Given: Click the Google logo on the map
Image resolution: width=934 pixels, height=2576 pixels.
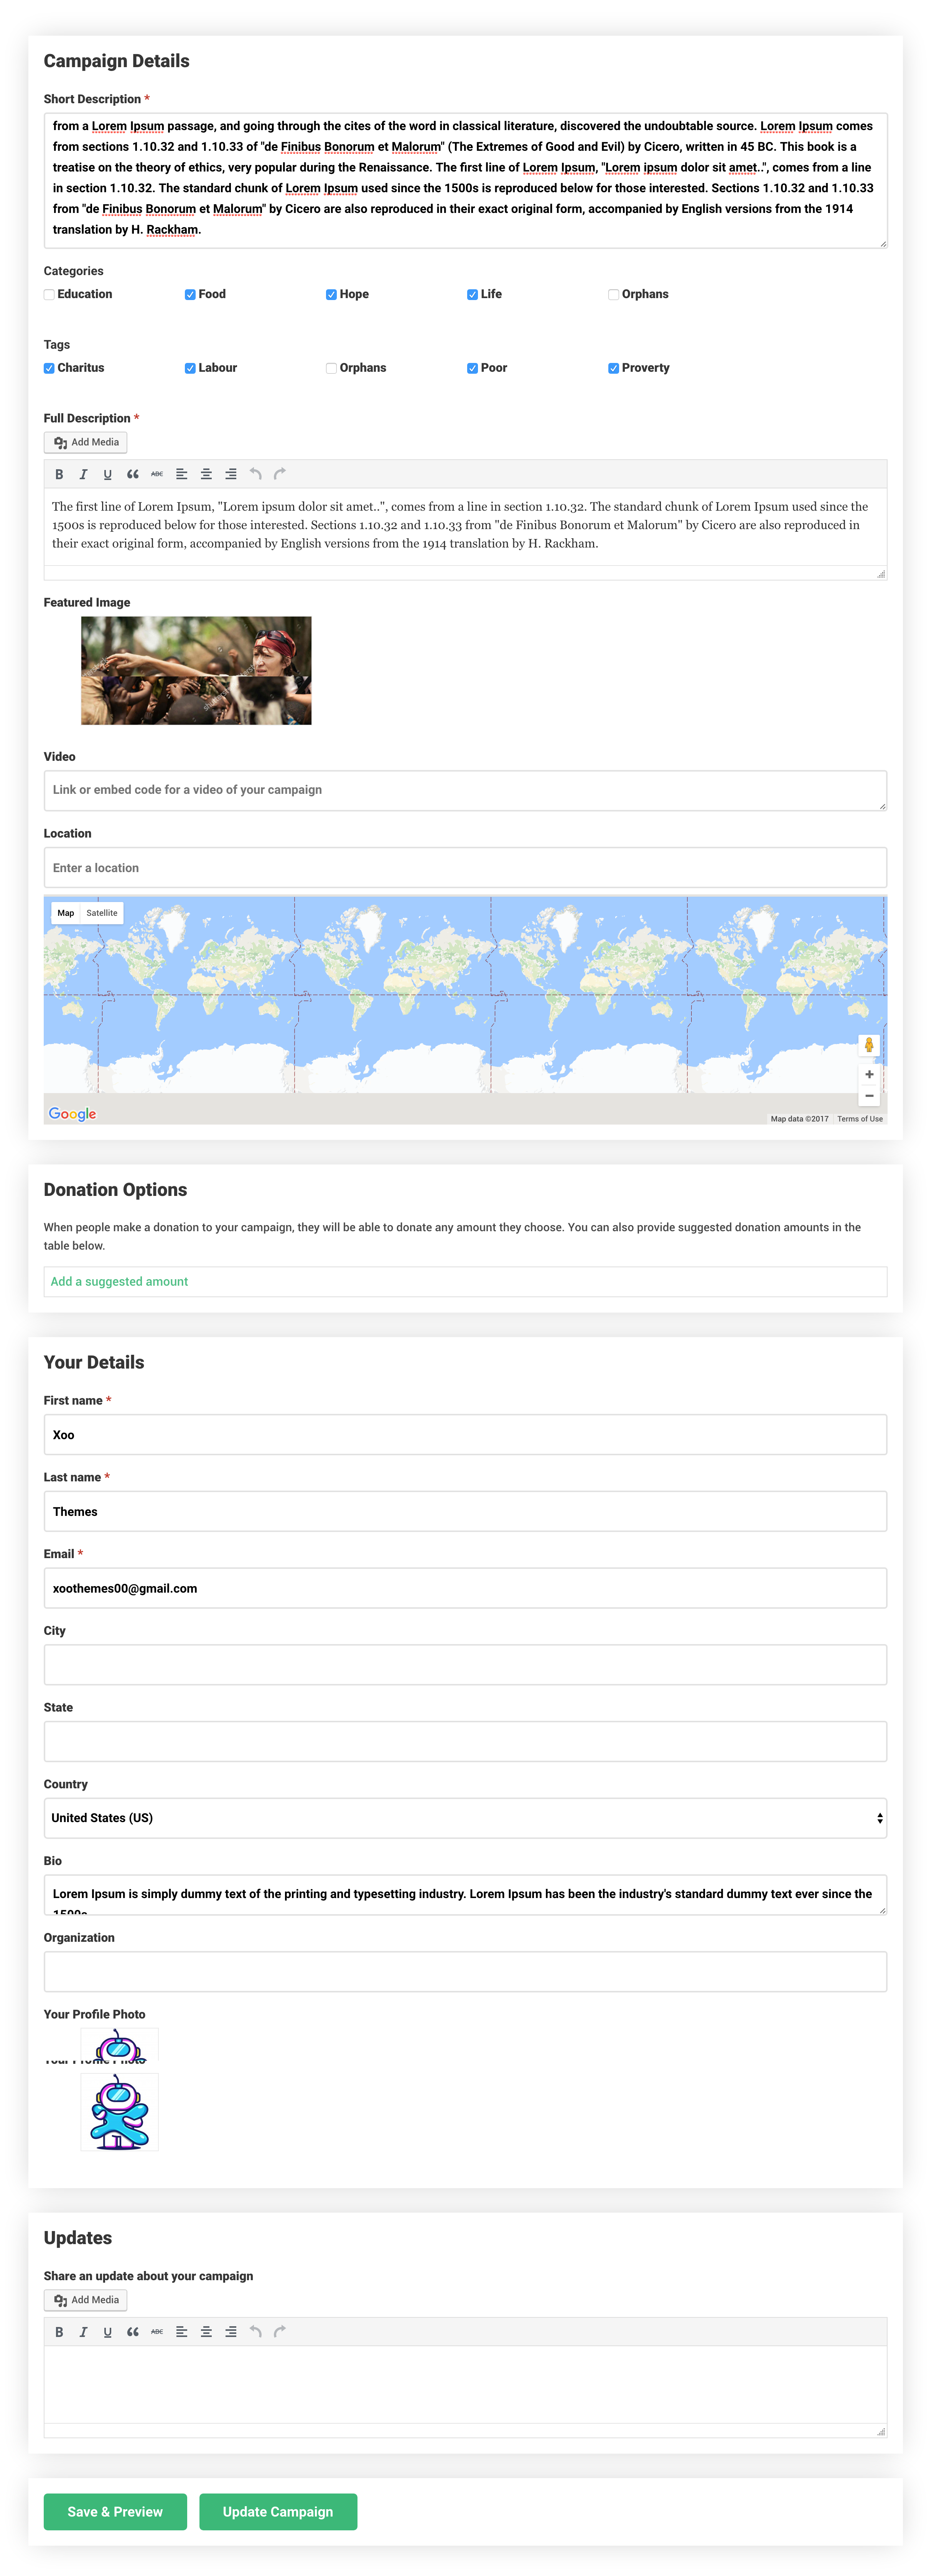Looking at the screenshot, I should pos(73,1114).
